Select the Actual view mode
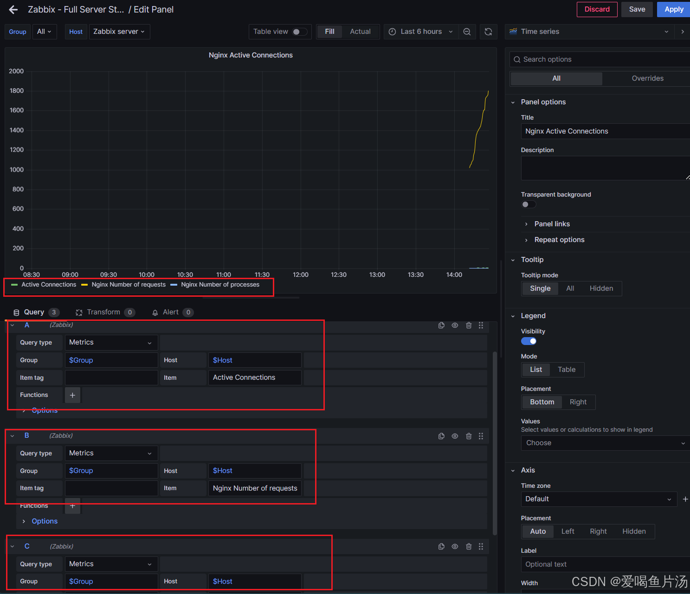 tap(360, 32)
